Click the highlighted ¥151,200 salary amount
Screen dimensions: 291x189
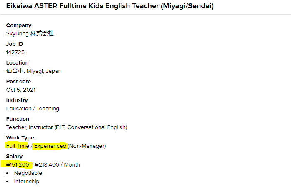pyautogui.click(x=18, y=165)
